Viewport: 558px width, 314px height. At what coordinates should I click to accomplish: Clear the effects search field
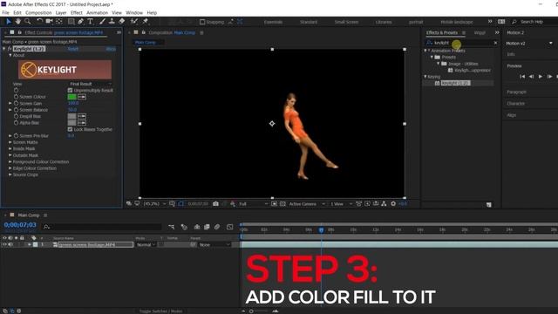click(495, 43)
